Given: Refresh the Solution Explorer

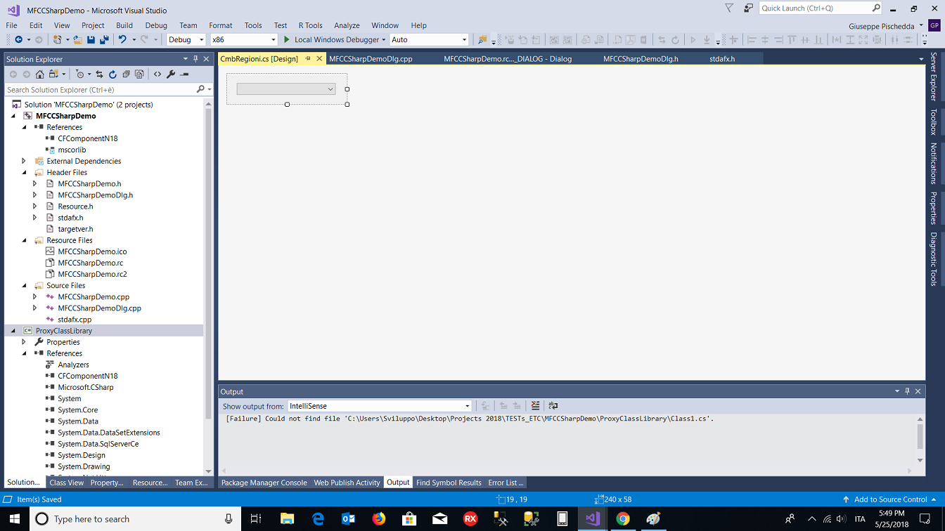Looking at the screenshot, I should coord(112,74).
